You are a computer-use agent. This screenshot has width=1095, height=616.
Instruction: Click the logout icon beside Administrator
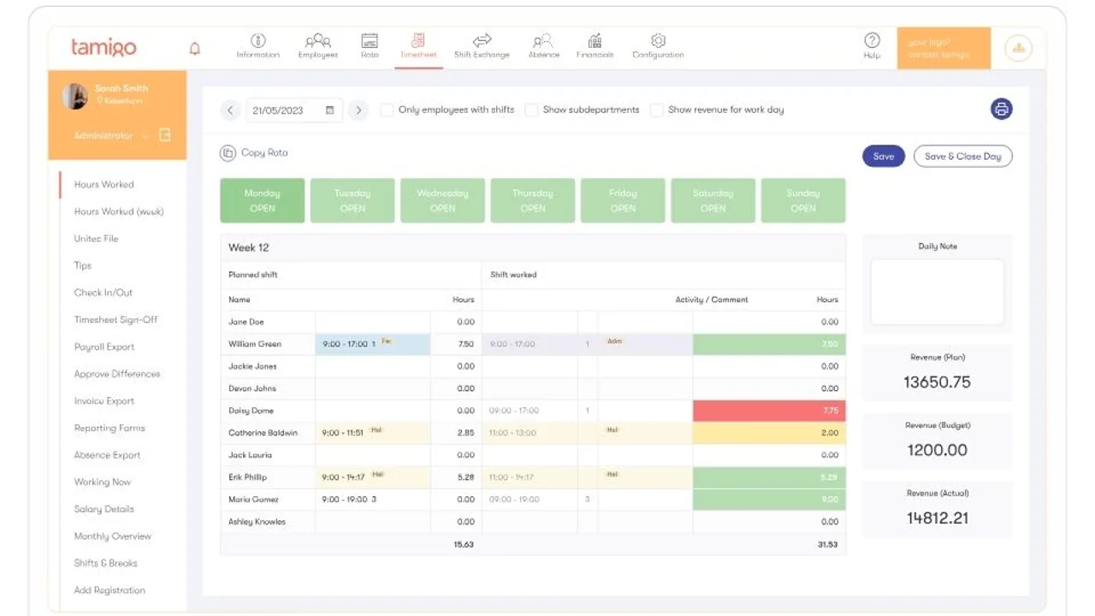click(165, 135)
